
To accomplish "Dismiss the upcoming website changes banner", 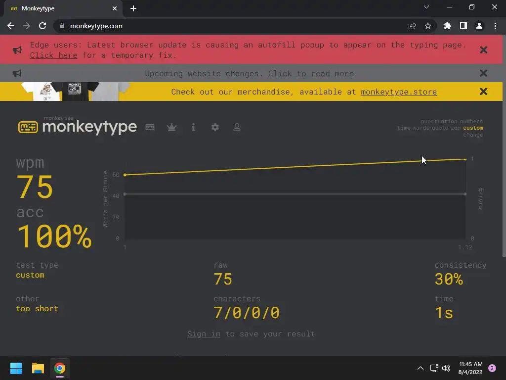I will pyautogui.click(x=483, y=73).
